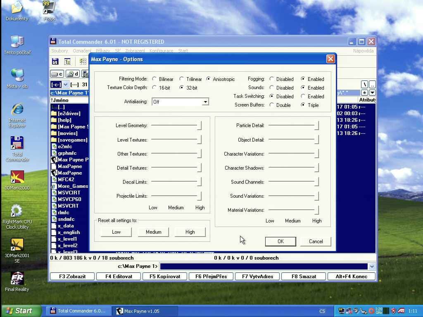Select the RightMark CPU Clock Utility icon

pyautogui.click(x=17, y=217)
